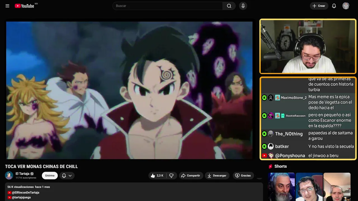The width and height of the screenshot is (358, 201).
Task: Click the Kick badge beside RookieRaccoon
Action: coord(264,116)
